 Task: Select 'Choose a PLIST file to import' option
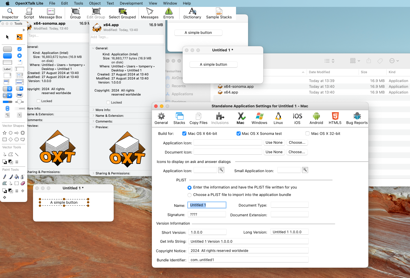(189, 195)
